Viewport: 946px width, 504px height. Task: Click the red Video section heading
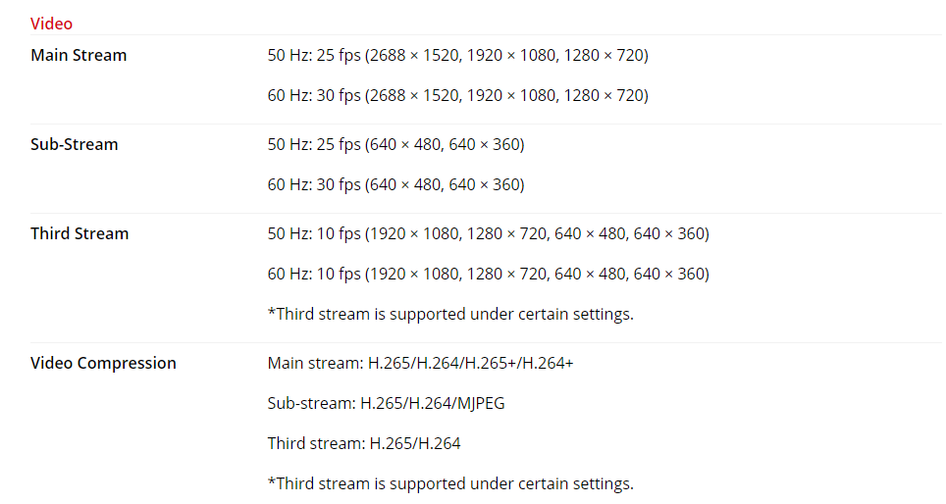pos(51,24)
